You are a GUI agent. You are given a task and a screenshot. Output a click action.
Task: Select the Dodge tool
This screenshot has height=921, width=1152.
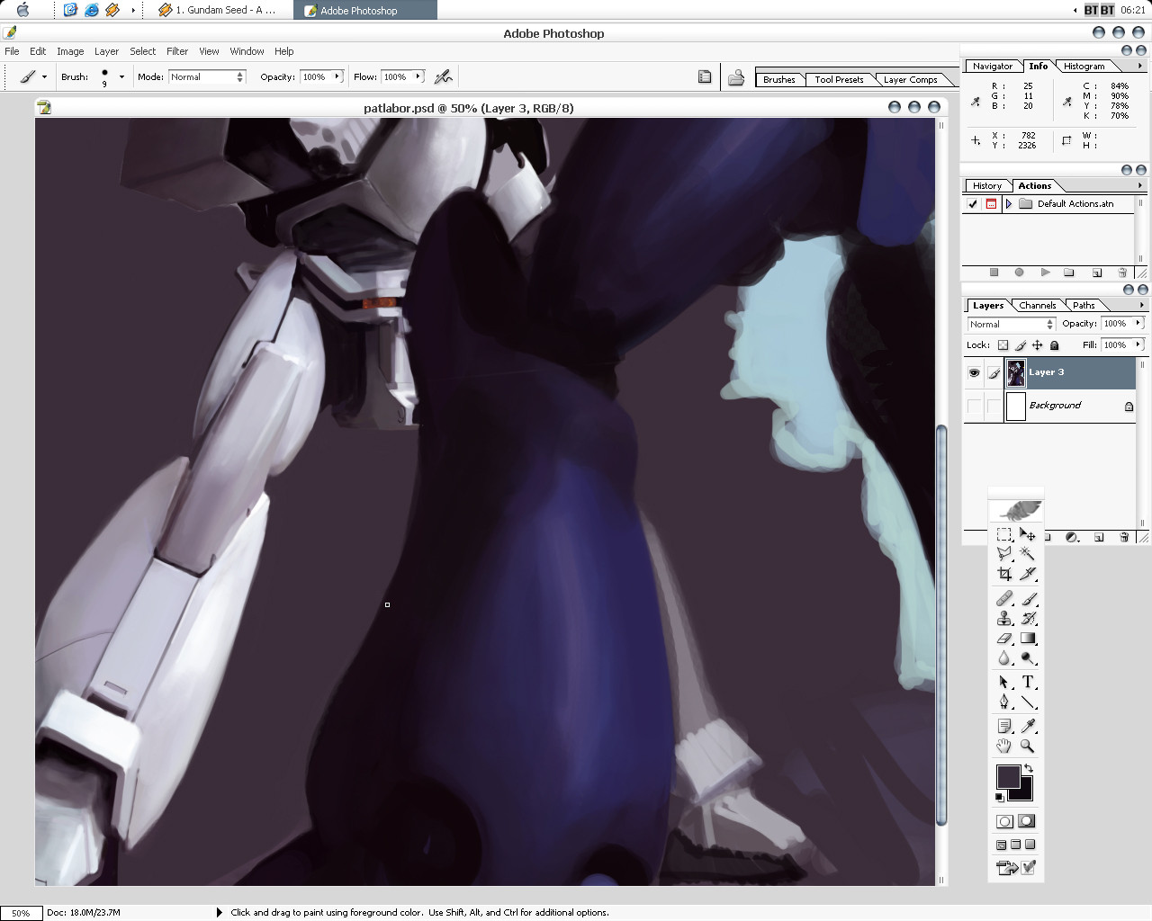(x=1028, y=658)
